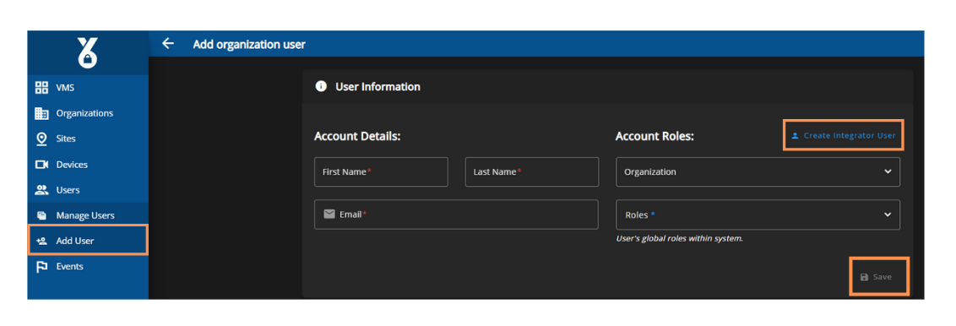Select the Events flag icon

pyautogui.click(x=41, y=267)
